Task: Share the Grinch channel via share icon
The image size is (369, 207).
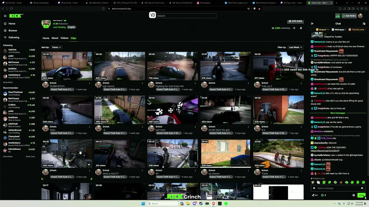Action: (294, 28)
